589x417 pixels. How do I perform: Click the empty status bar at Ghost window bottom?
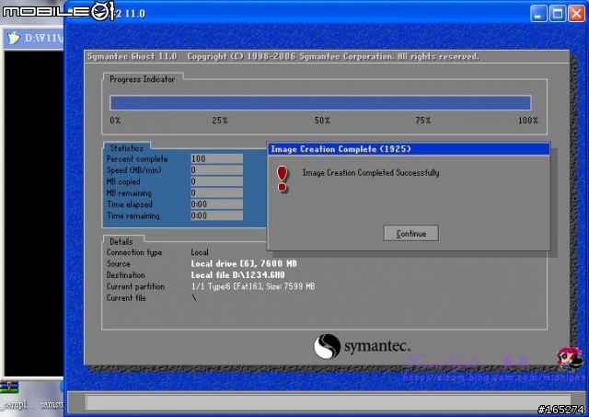[x=329, y=402]
